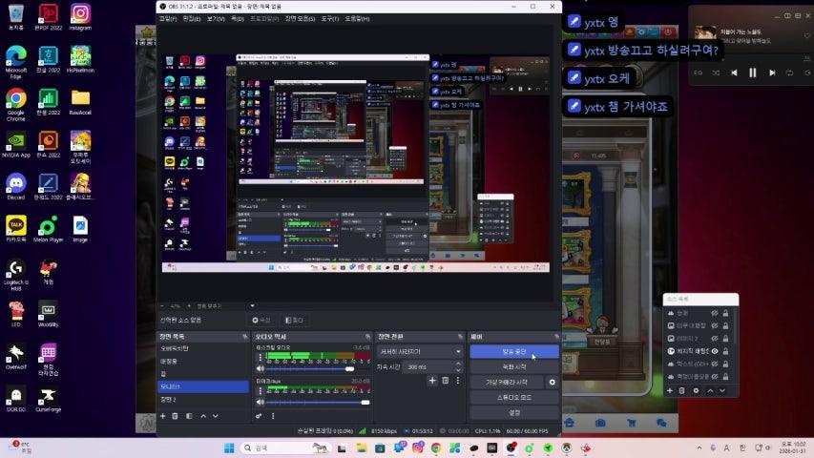
Task: Open the 도구 (Tools) menu
Action: point(330,18)
